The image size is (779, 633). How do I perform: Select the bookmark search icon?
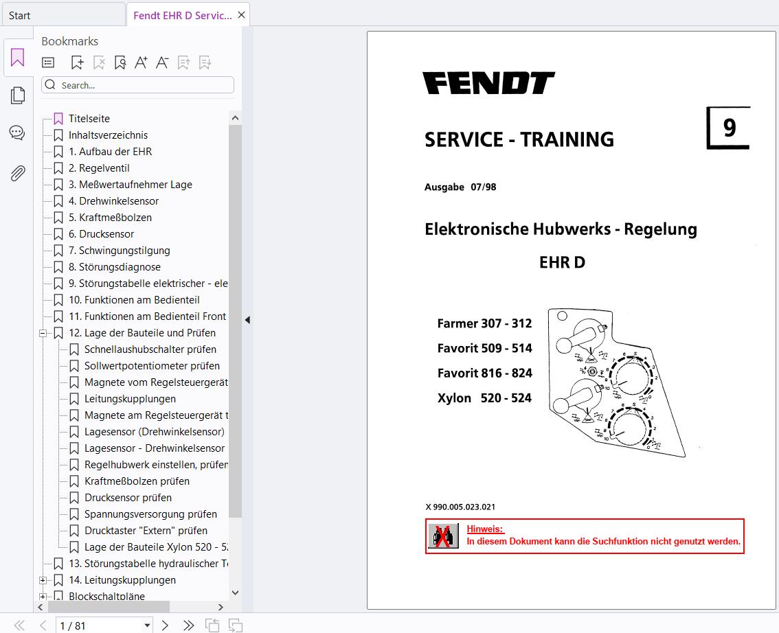click(x=120, y=62)
